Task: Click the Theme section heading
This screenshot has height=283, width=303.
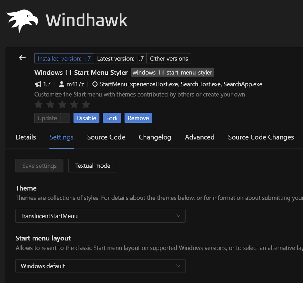Action: [x=26, y=188]
